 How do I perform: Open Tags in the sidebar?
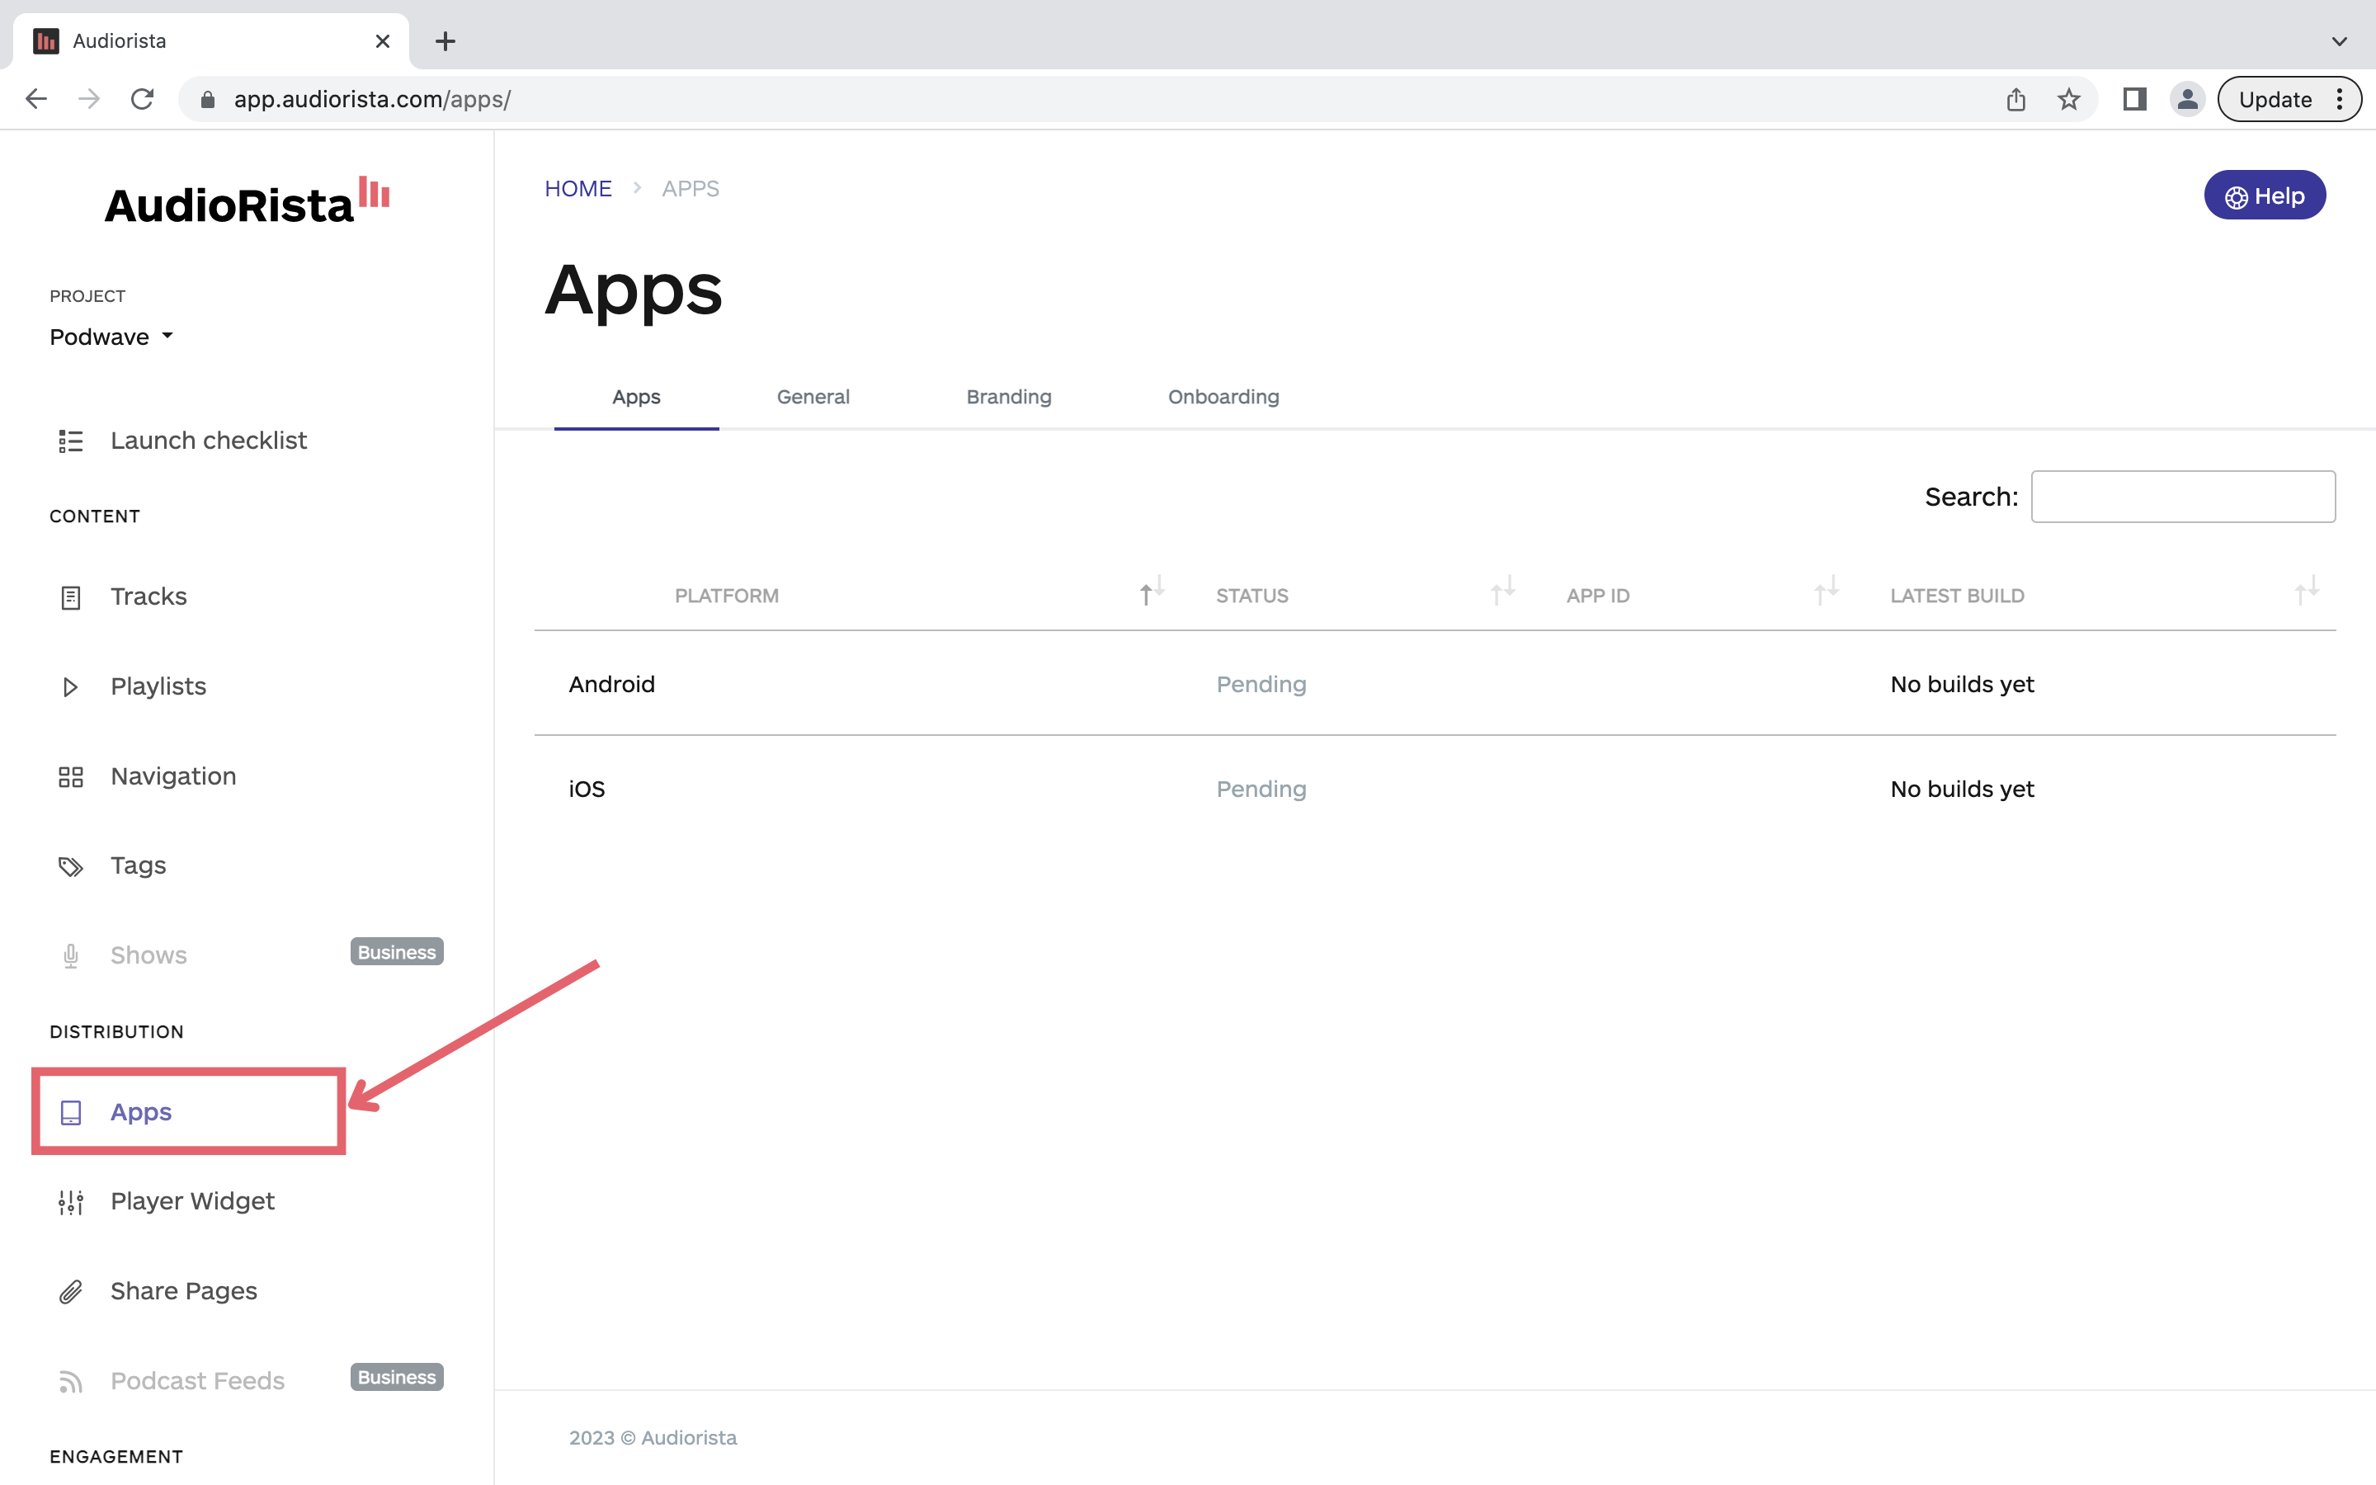coord(139,866)
